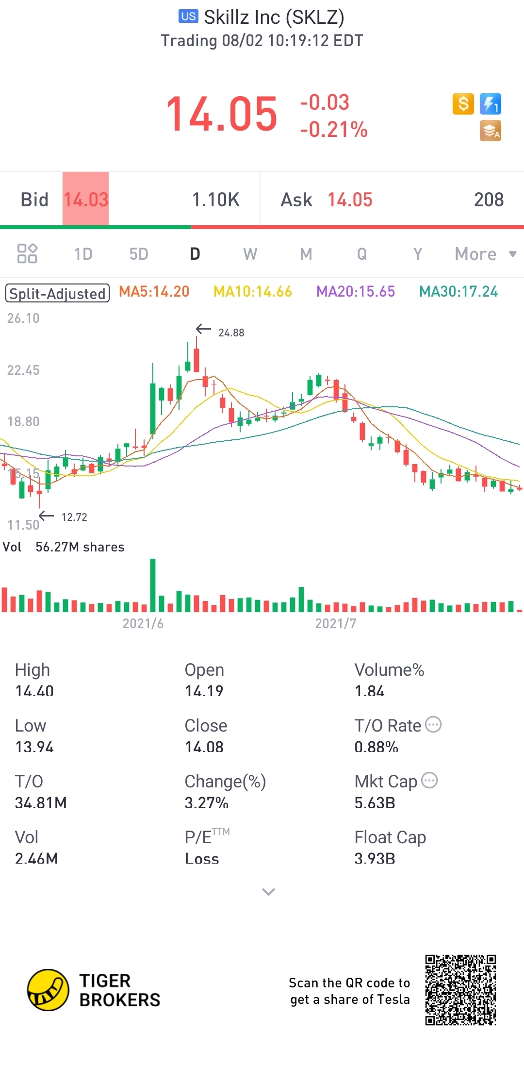Tap the US market flag badge

coord(189,17)
